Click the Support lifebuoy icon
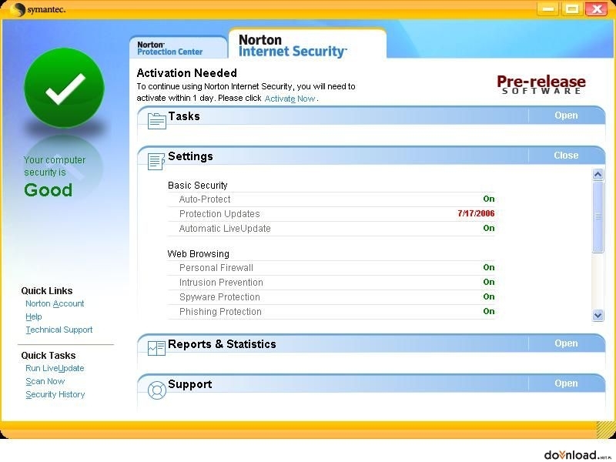 point(157,390)
